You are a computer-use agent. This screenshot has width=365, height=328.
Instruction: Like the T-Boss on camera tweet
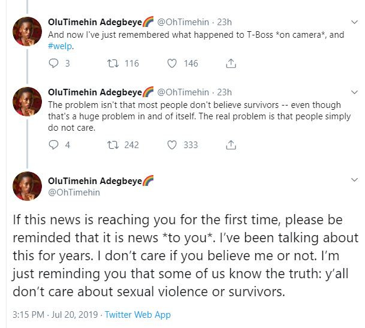coord(172,63)
